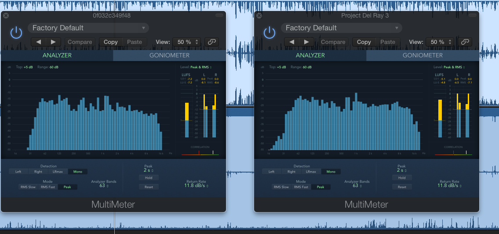Open Analyzer Bands 63 selector in Project Del Ray 3 window
Screen dimensions: 499x234
click(x=357, y=186)
